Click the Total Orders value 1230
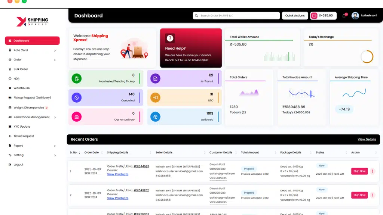 click(234, 107)
